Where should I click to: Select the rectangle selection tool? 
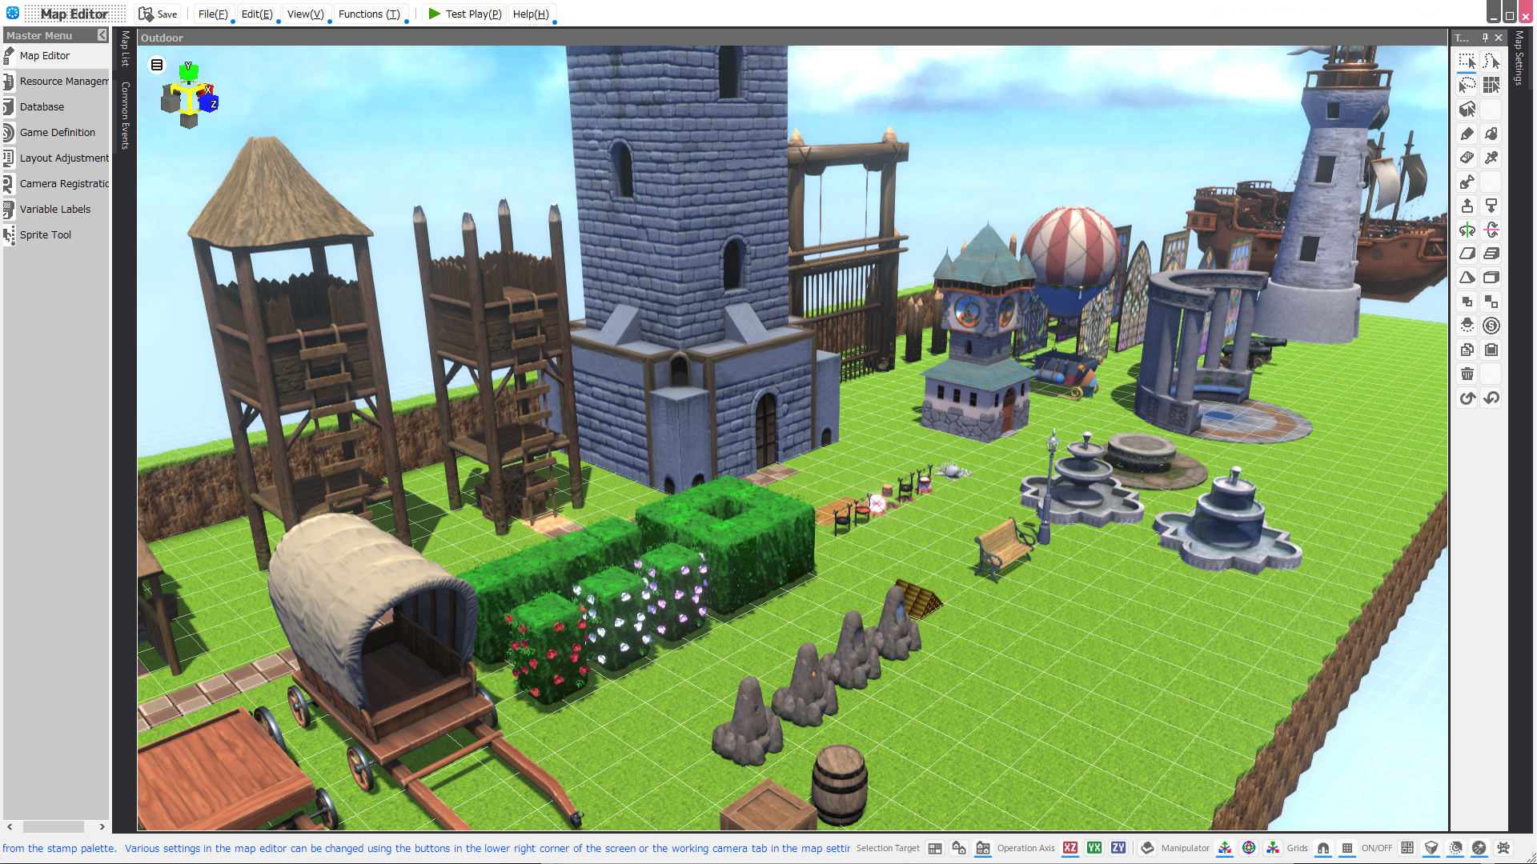click(x=1467, y=62)
